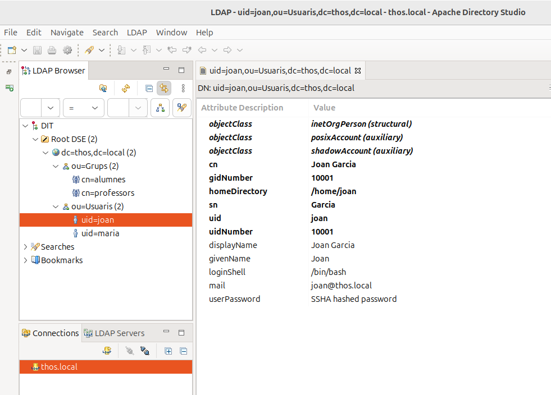Select the uid=joan user entry
551x395 pixels.
pos(106,220)
